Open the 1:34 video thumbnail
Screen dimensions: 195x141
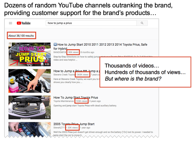[x=30, y=81]
